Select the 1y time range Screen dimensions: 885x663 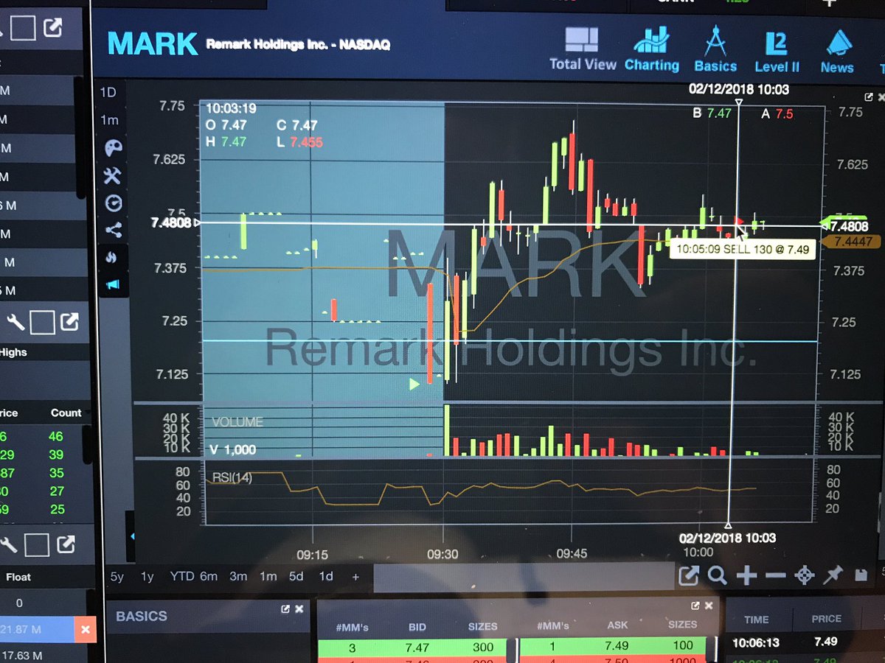pyautogui.click(x=147, y=576)
